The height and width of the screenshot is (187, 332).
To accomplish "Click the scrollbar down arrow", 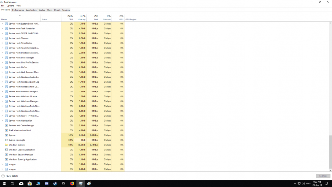I will coord(330,170).
